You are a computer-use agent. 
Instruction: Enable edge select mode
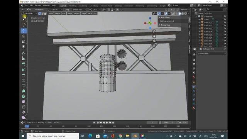[42, 14]
